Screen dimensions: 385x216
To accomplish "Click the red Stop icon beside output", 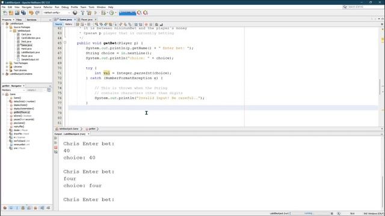I will coord(56,148).
